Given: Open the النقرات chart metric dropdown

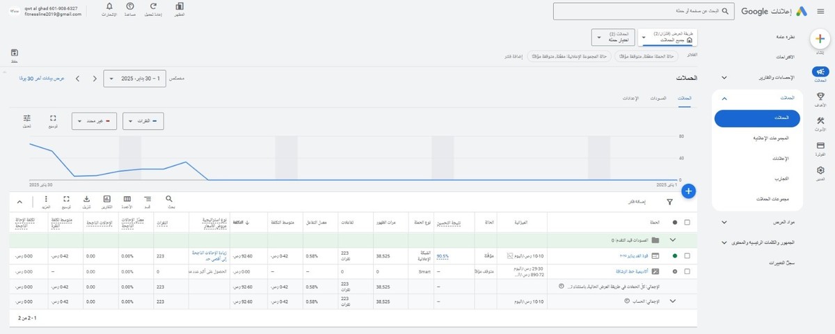Looking at the screenshot, I should pyautogui.click(x=143, y=121).
